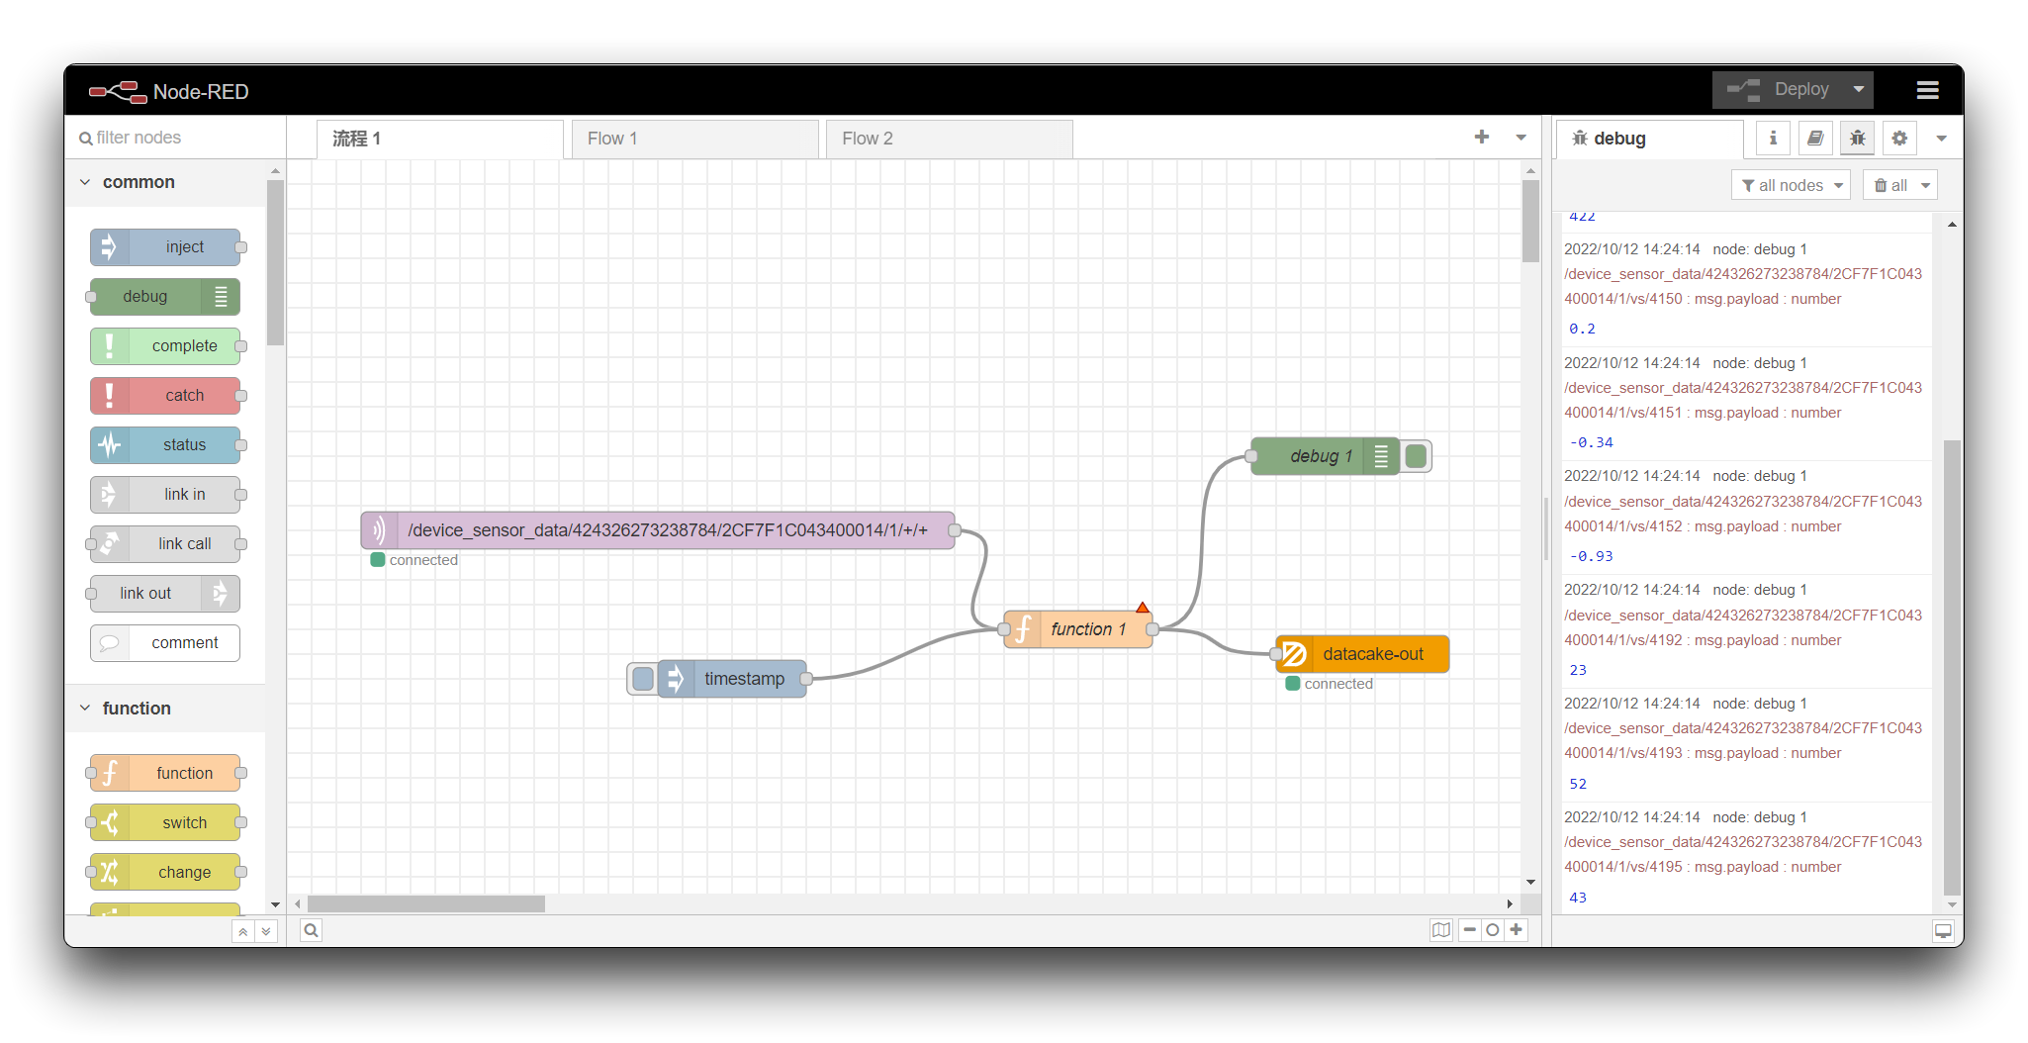Viewport: 2028px width, 1043px height.
Task: Select the link call node in palette
Action: (165, 544)
